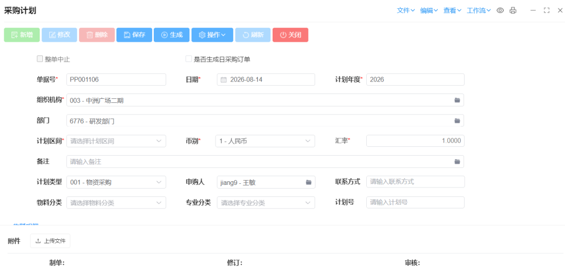Click the 汇率 input field
Screen dimensions: 565x269
pyautogui.click(x=415, y=141)
